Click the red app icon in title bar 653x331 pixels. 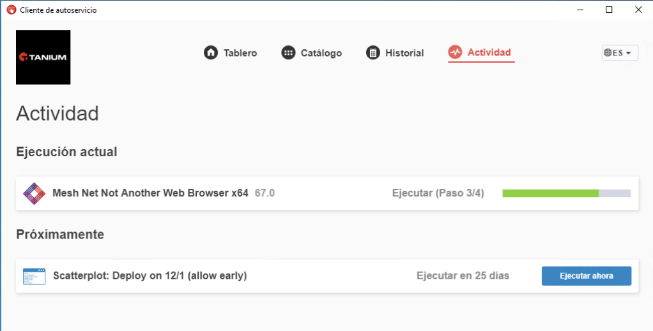11,10
